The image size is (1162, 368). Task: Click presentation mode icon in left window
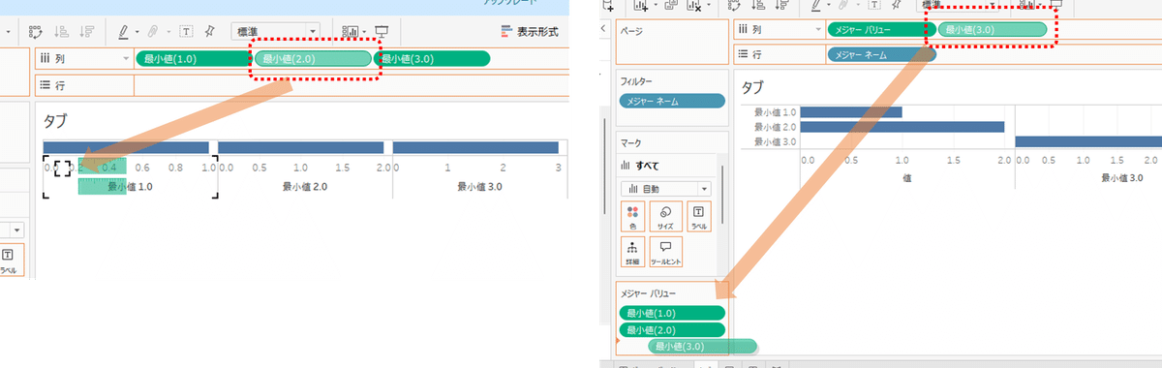pyautogui.click(x=381, y=32)
